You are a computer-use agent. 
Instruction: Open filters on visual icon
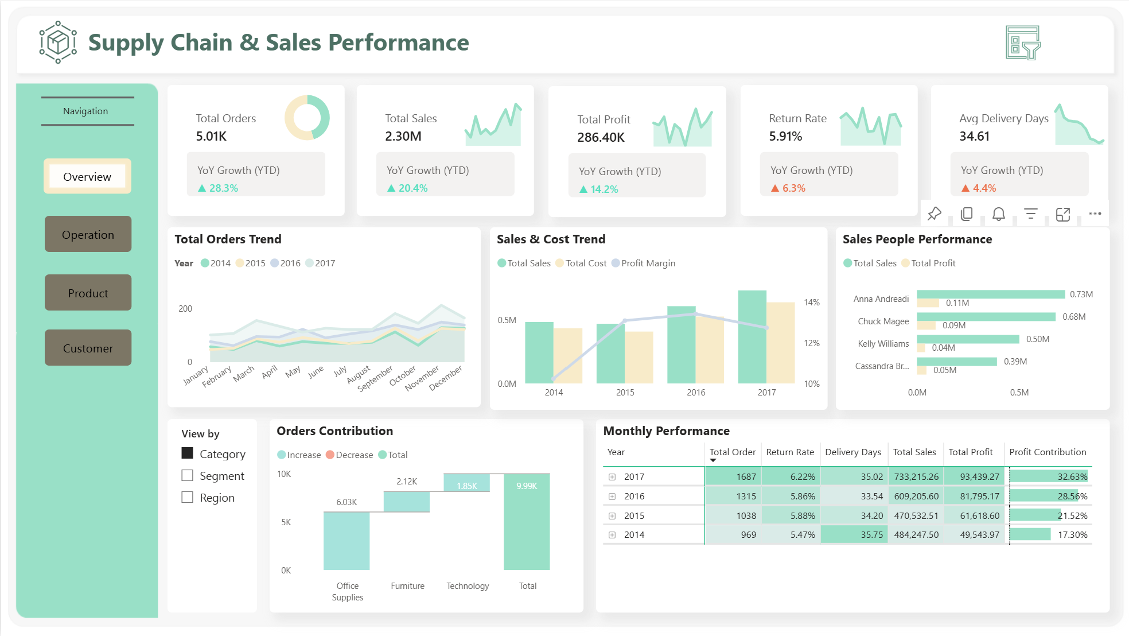click(x=1031, y=214)
